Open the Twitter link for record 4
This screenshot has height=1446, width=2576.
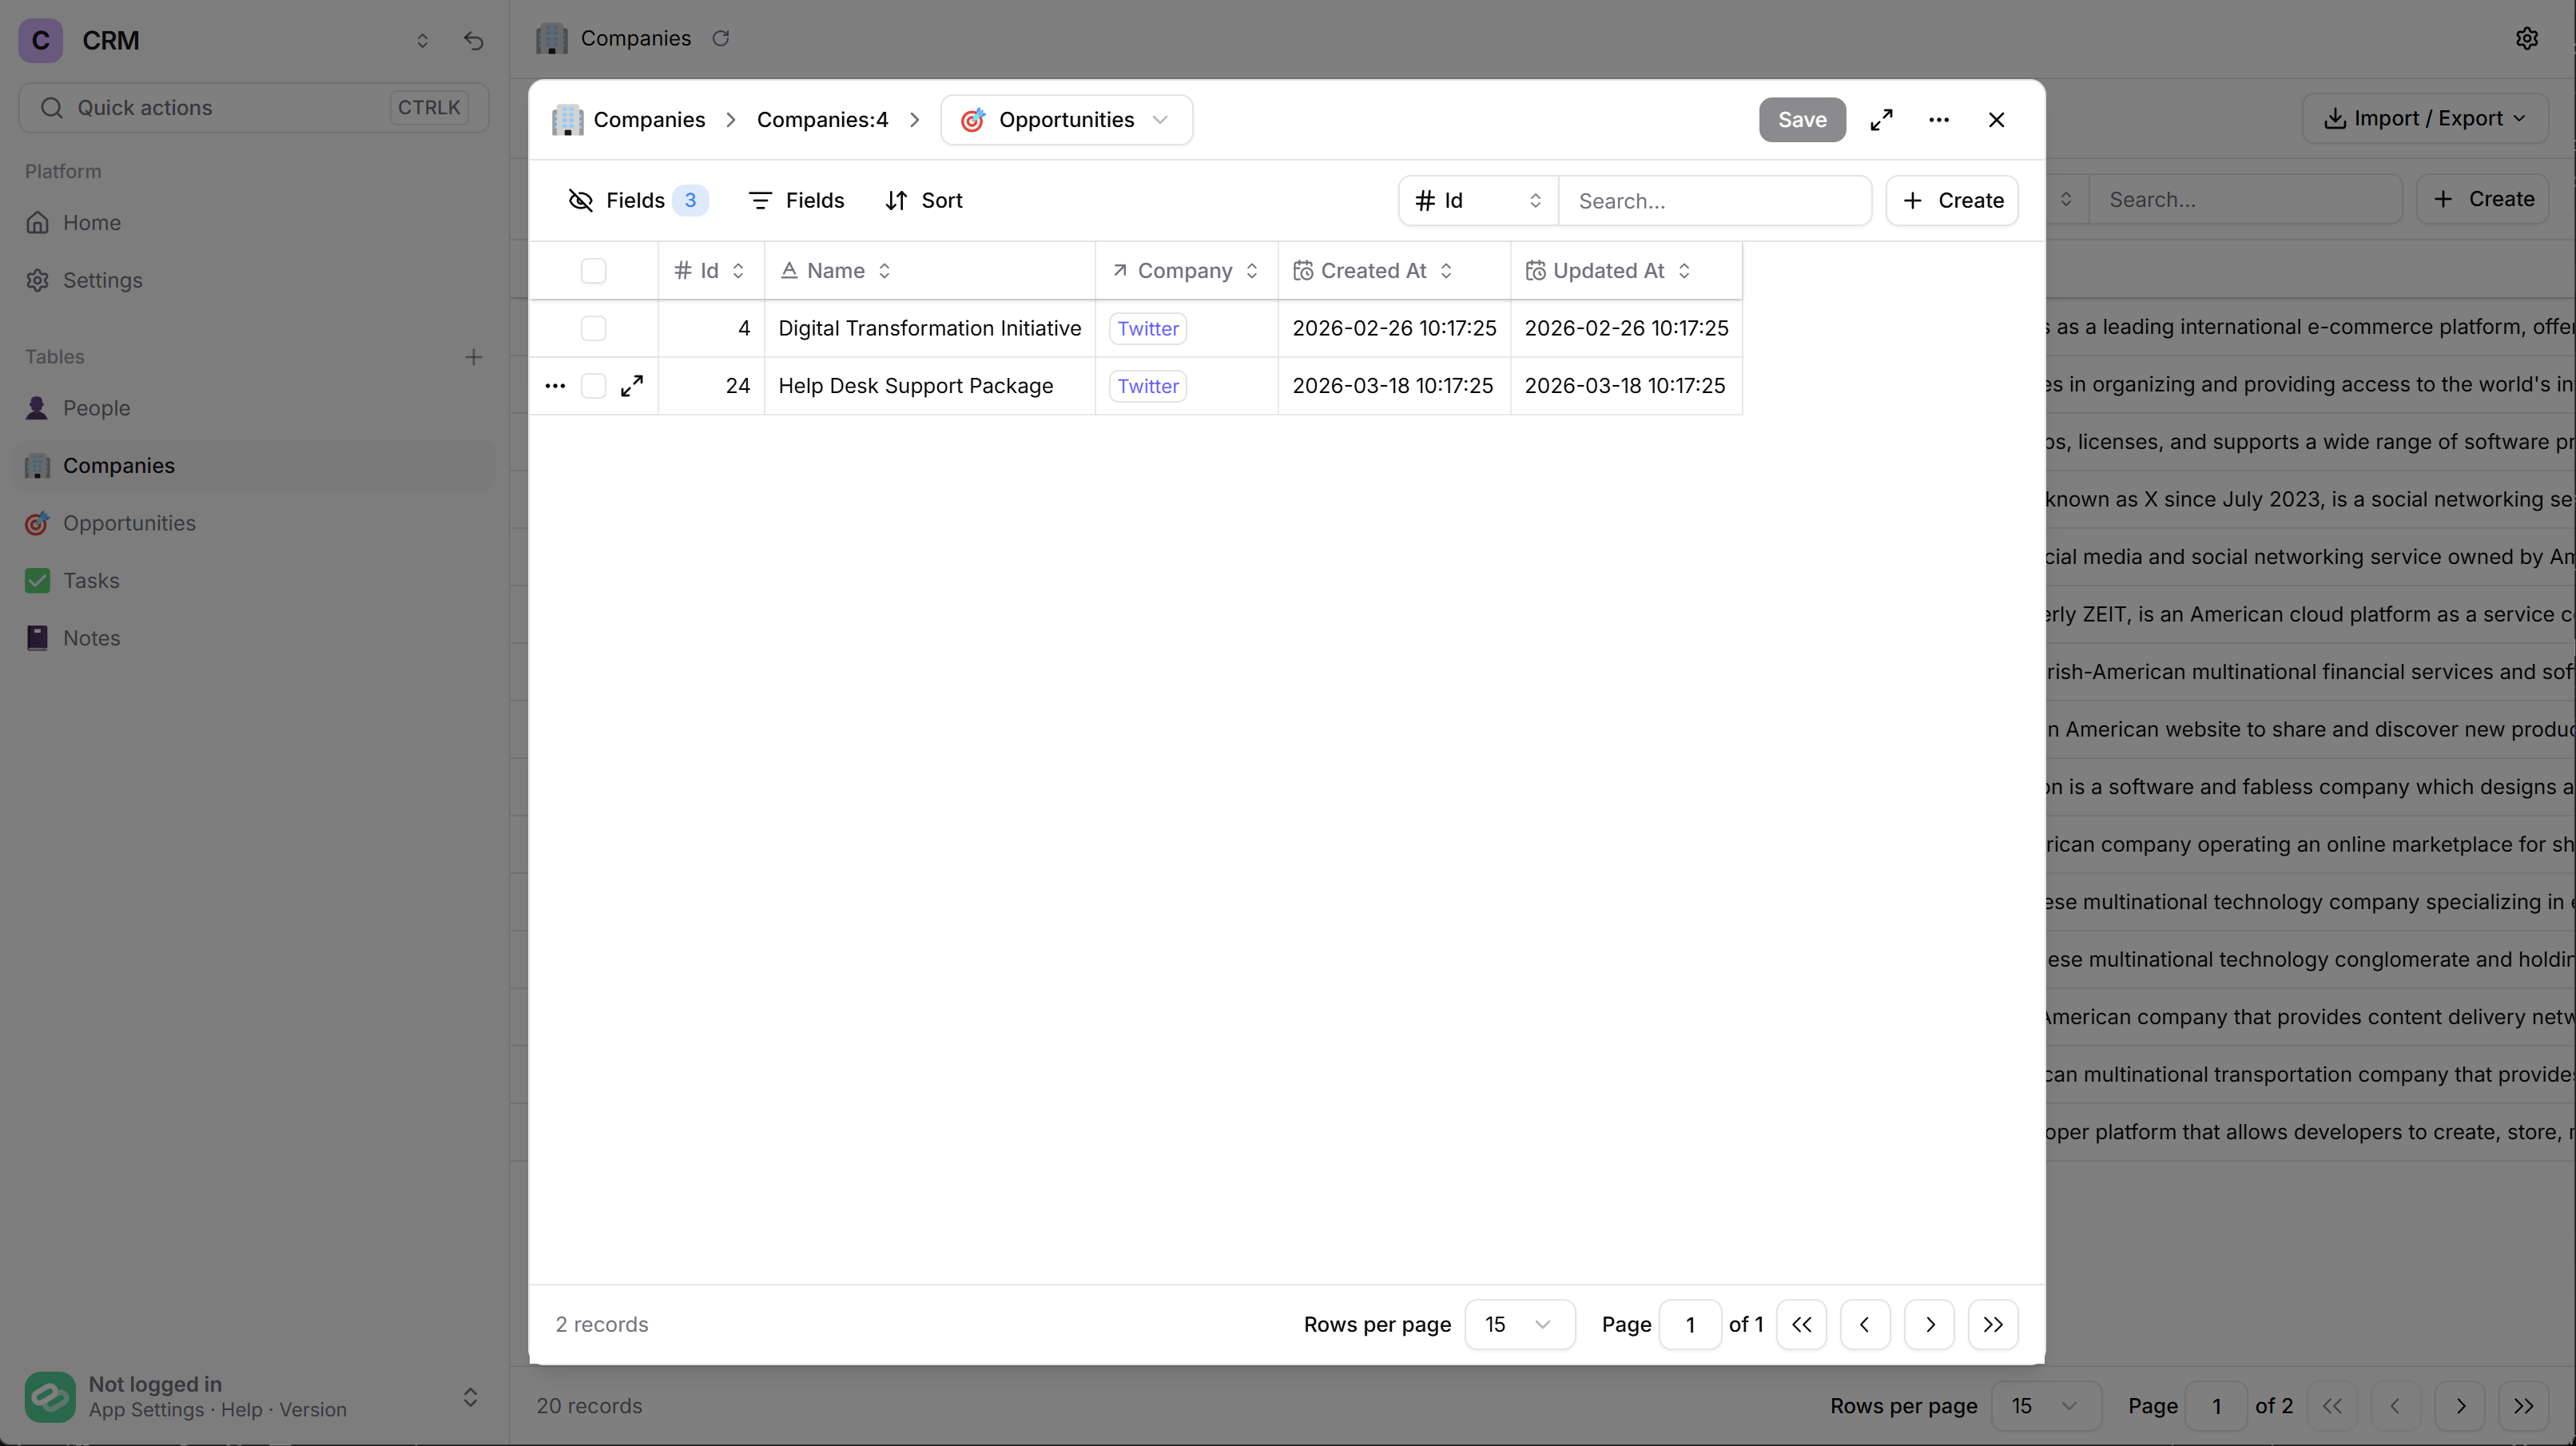click(1147, 328)
